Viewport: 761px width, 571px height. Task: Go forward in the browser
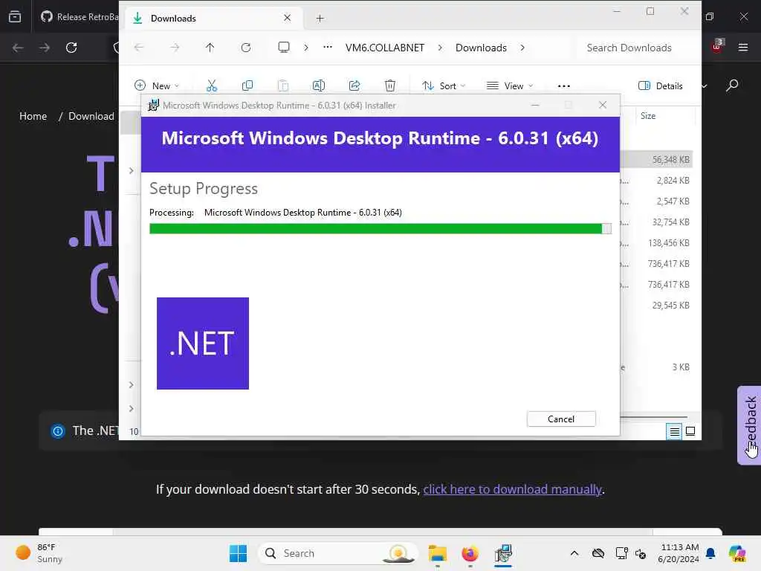45,48
